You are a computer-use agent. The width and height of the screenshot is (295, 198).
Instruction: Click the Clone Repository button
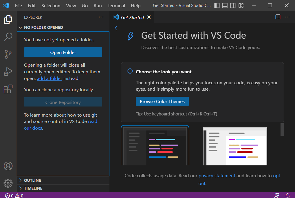(x=63, y=102)
